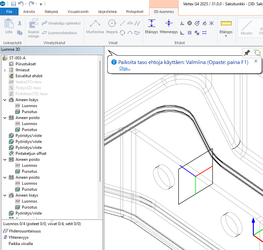Click the Ohje... help link
Image resolution: width=263 pixels, height=250 pixels.
point(125,68)
